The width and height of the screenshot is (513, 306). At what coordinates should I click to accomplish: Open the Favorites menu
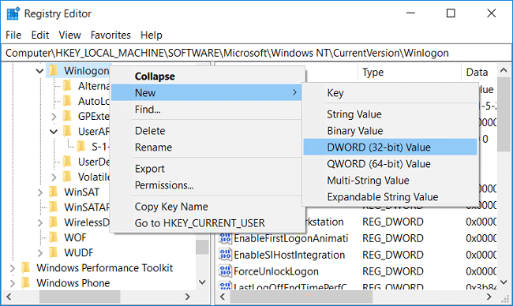pyautogui.click(x=110, y=35)
